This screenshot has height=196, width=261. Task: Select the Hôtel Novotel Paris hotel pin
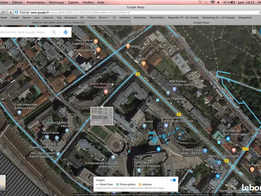166,125
